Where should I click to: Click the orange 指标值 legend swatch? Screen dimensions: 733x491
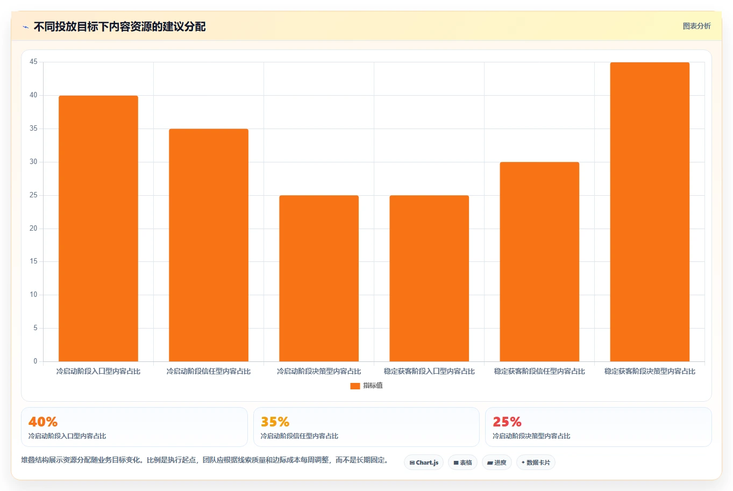click(355, 386)
